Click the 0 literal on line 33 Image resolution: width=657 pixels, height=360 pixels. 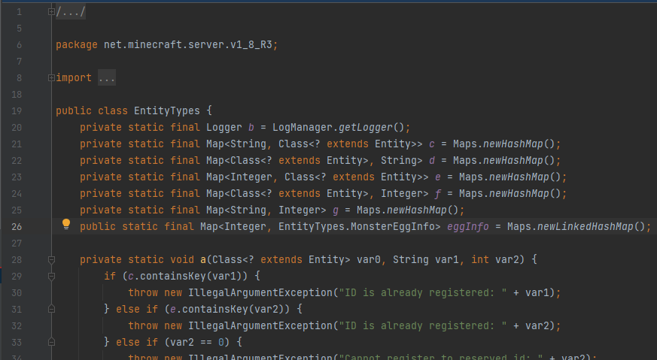pos(221,343)
